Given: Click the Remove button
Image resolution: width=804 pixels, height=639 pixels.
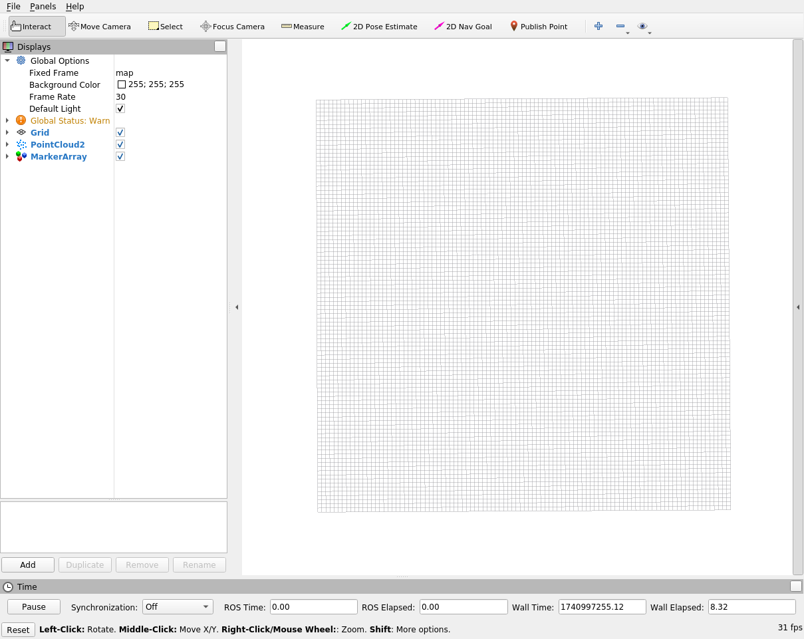Looking at the screenshot, I should click(x=142, y=565).
